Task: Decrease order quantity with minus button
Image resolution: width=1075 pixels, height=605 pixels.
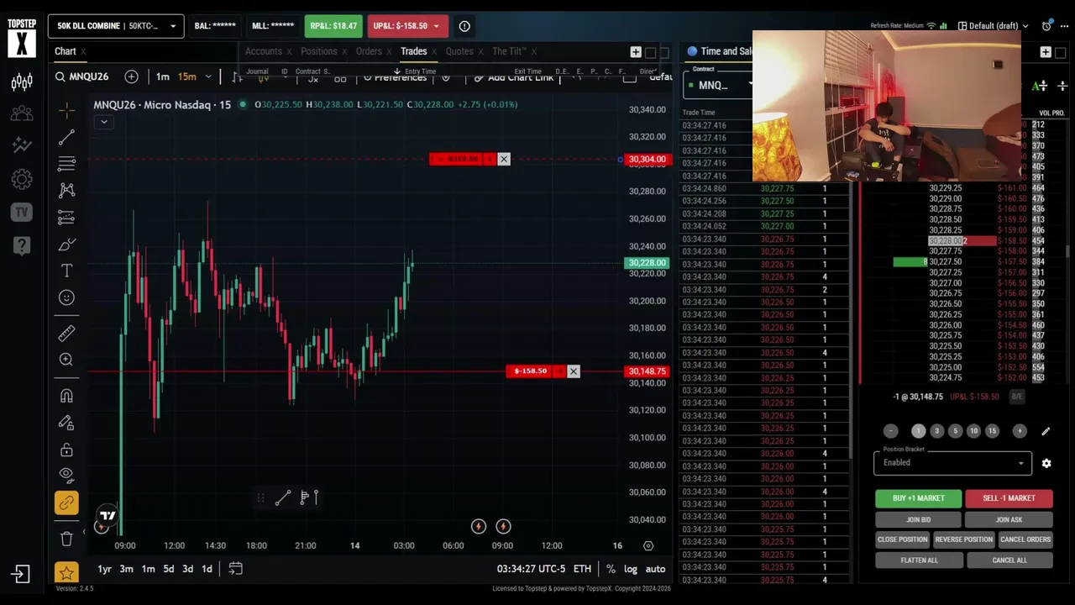Action: pyautogui.click(x=891, y=431)
